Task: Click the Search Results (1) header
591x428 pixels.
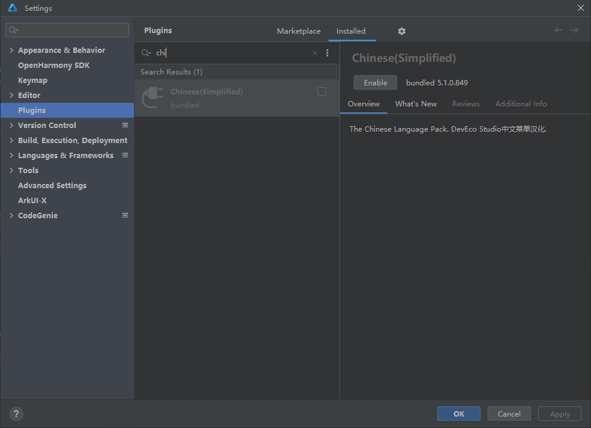Action: tap(172, 72)
